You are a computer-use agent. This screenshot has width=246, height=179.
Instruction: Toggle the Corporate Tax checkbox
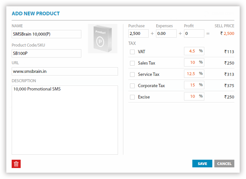tap(132, 86)
